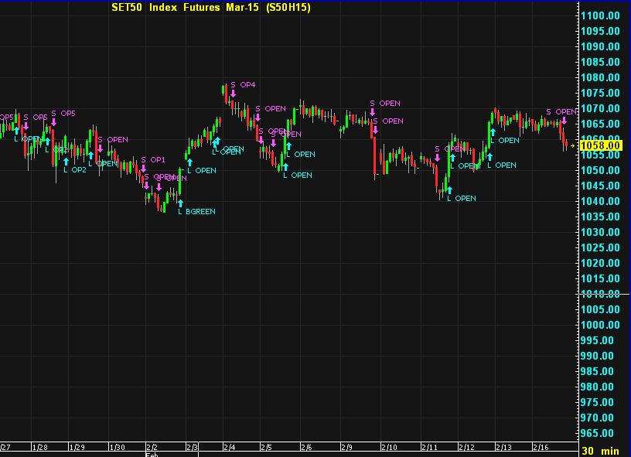Click the rightmost magenta S OPEN arrow
This screenshot has height=457, width=631.
(564, 121)
